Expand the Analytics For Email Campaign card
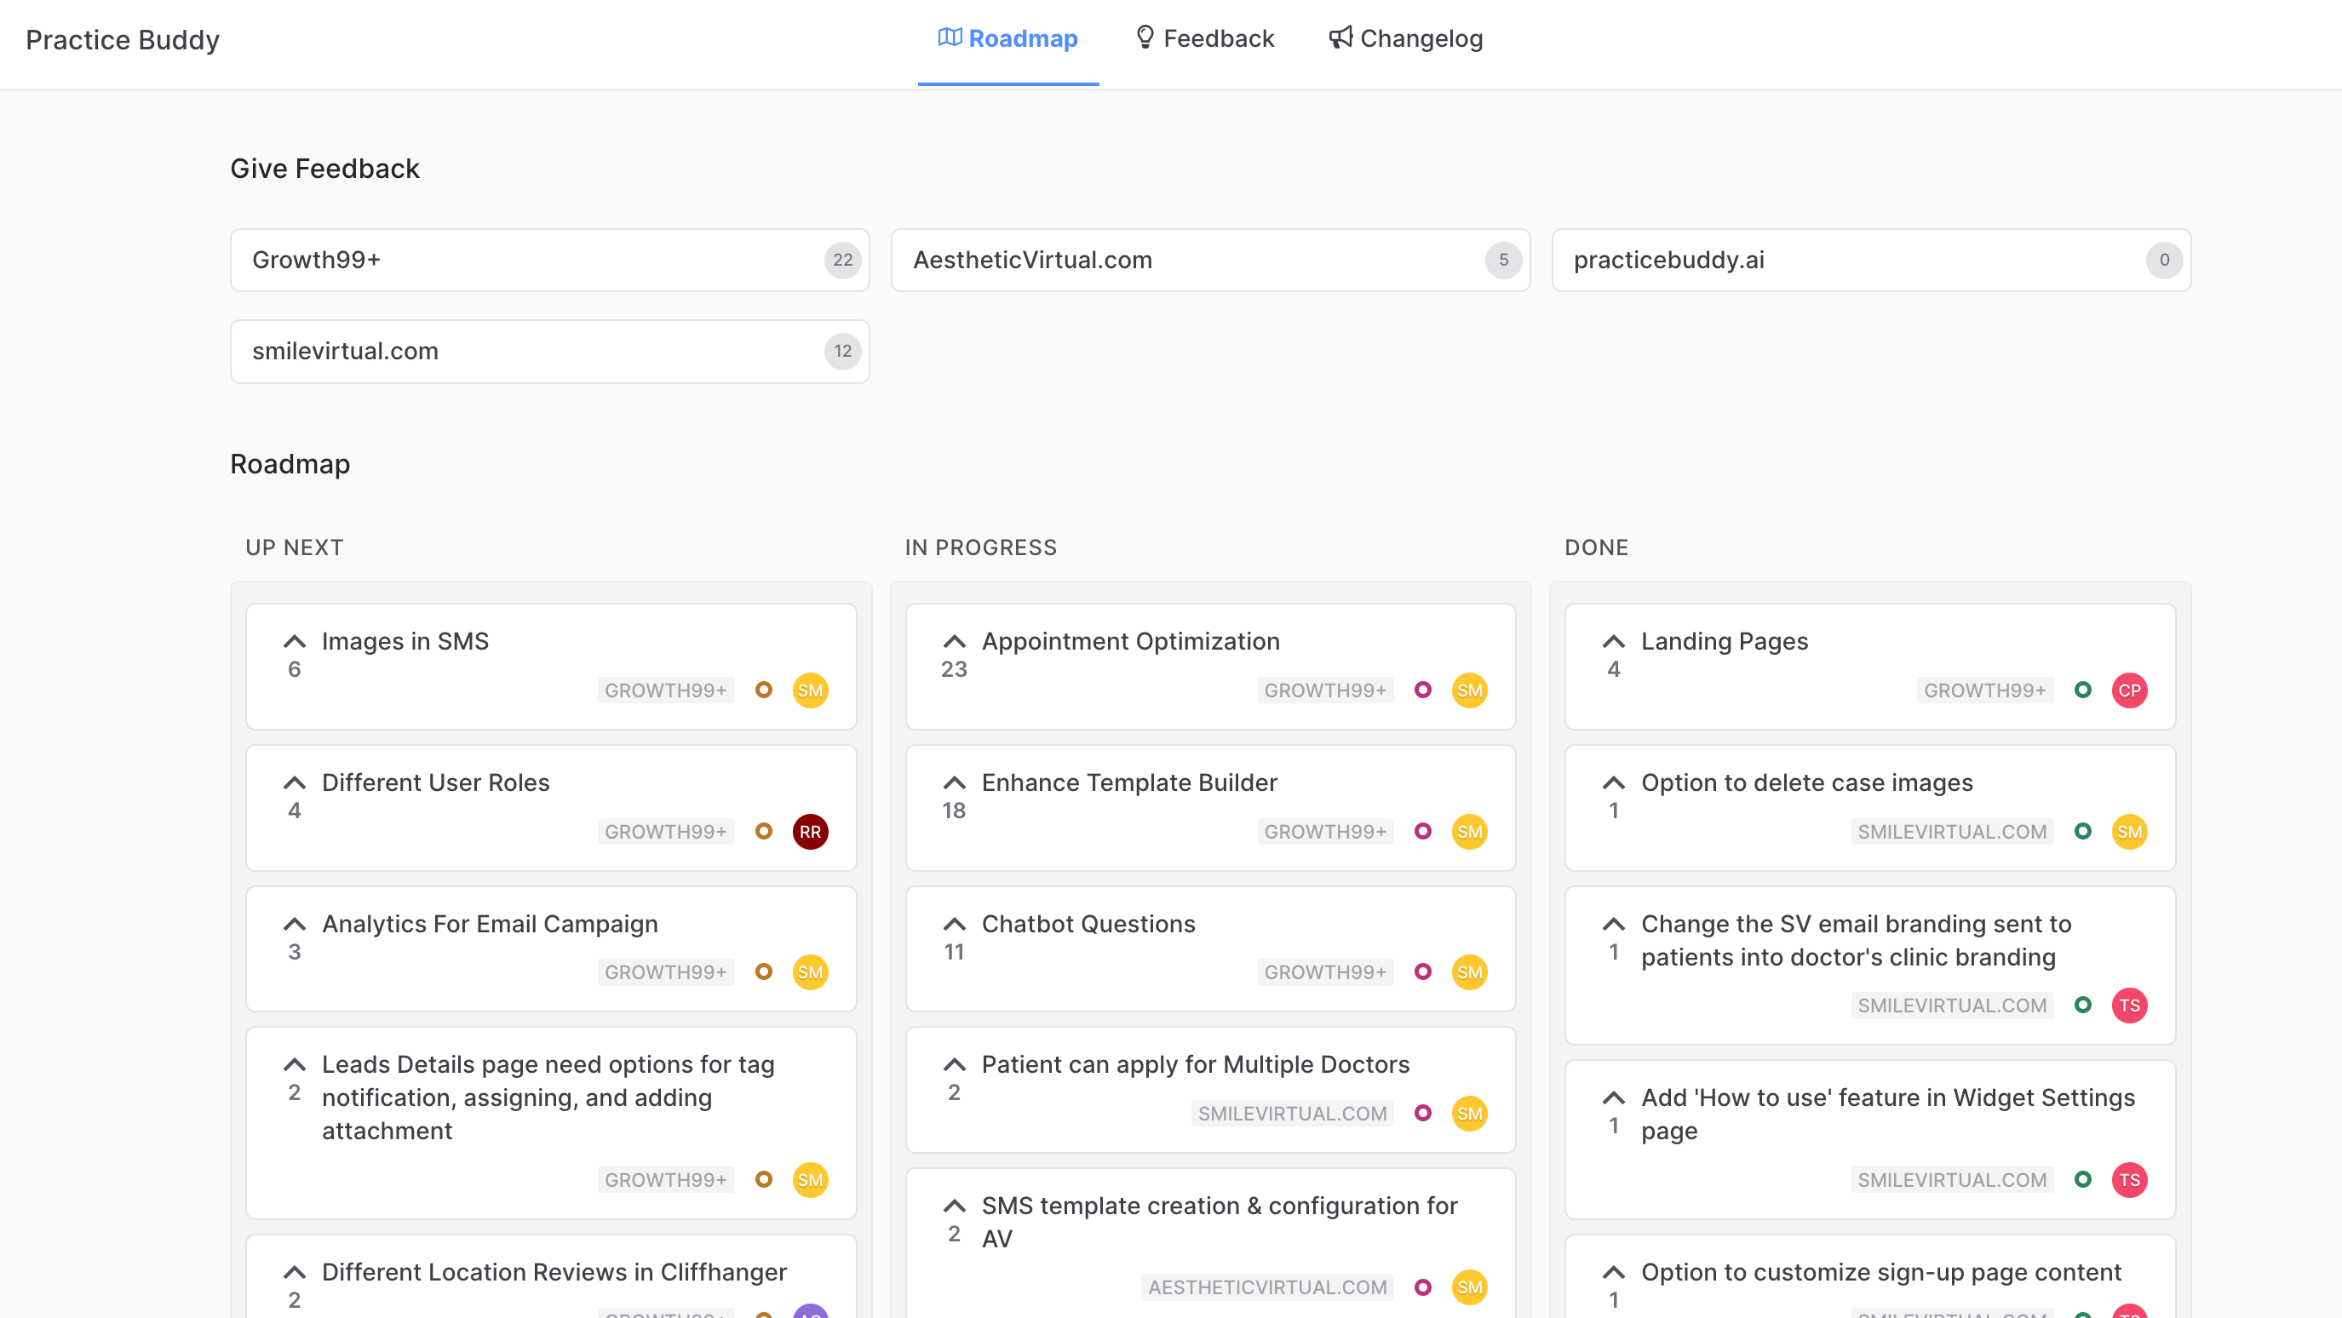The width and height of the screenshot is (2342, 1318). coord(294,924)
